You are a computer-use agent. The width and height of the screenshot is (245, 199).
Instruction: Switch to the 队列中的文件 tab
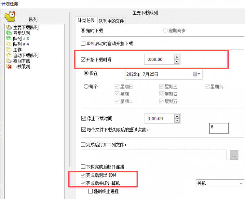tap(111, 21)
